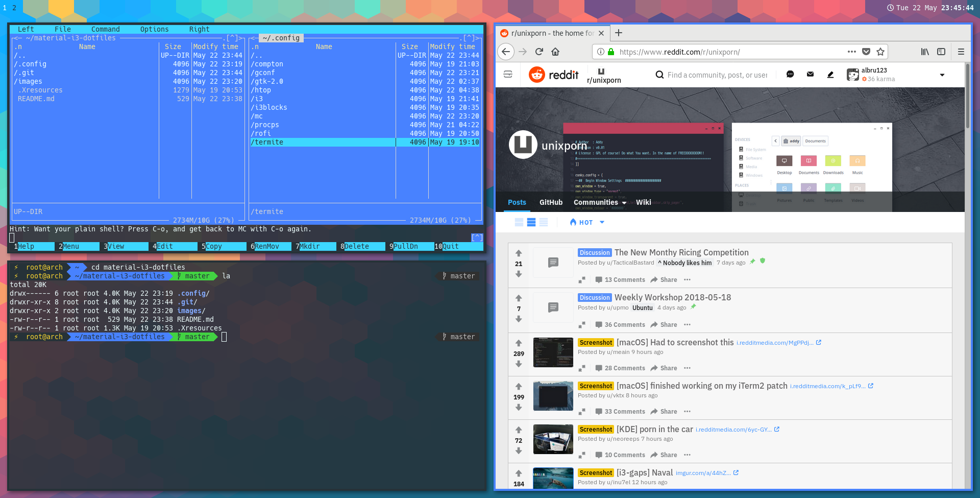Open reddit left navigation menu
Screen dimensions: 980x498
(508, 74)
